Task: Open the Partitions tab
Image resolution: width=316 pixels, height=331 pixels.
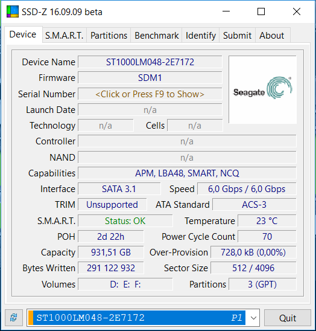Action: [x=109, y=35]
